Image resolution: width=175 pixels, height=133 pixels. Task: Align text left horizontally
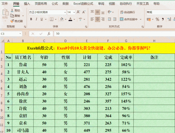92,19
